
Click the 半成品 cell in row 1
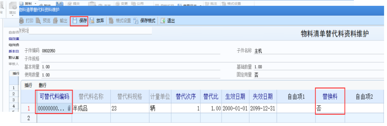pyautogui.click(x=91, y=109)
